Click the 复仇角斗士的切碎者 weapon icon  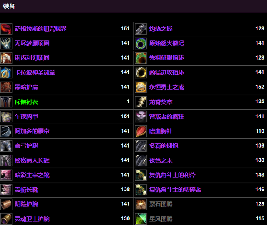(x=141, y=190)
